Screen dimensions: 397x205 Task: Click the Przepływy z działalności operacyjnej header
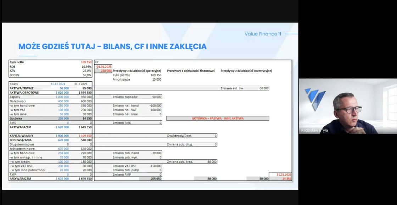(137, 71)
